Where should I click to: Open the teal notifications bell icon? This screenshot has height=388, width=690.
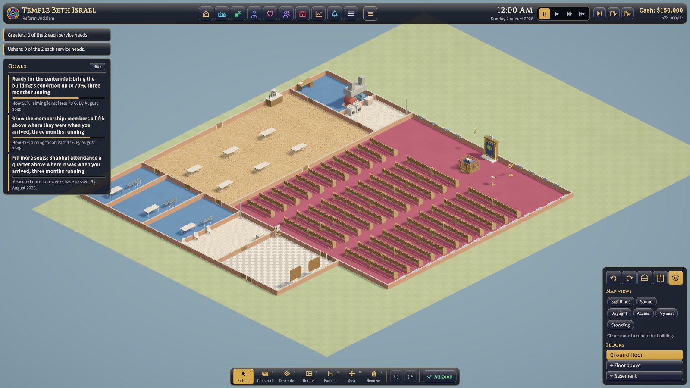[335, 14]
